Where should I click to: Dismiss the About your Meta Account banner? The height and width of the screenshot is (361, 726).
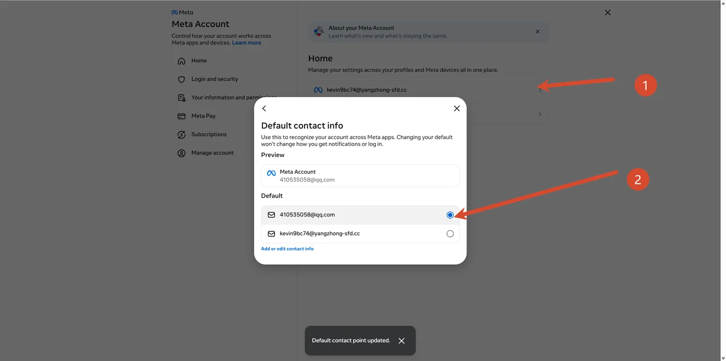click(x=538, y=32)
